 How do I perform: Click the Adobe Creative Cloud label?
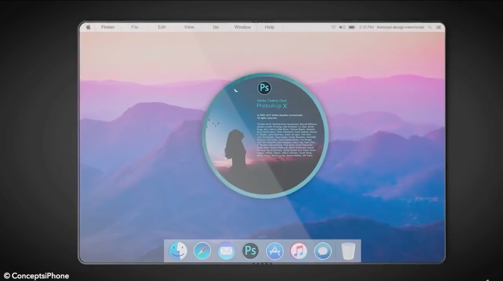coord(272,101)
